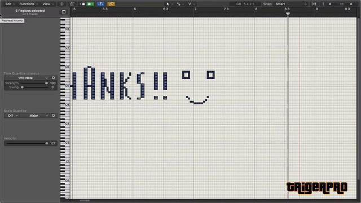
Task: Click bar 8 in the ruler
Action: [256, 9]
